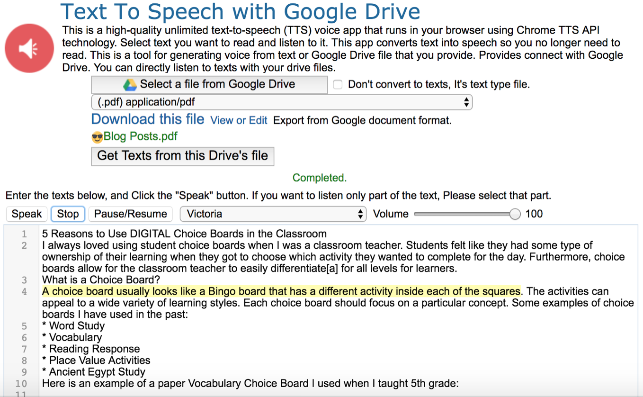Click the highlighted choice board sentence
643x397 pixels.
281,291
